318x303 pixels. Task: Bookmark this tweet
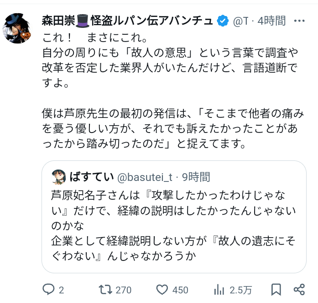276,289
